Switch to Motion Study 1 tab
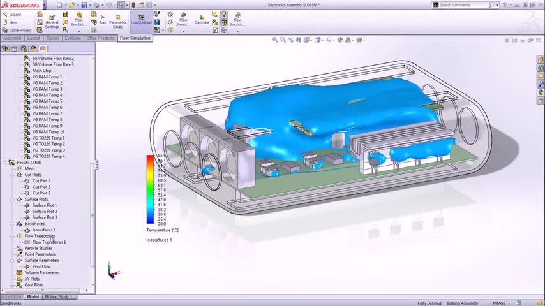The width and height of the screenshot is (545, 306). [x=59, y=296]
